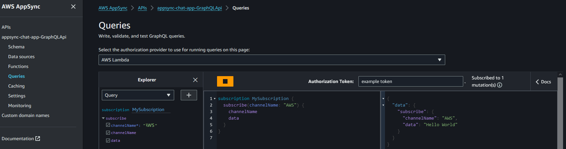Image resolution: width=566 pixels, height=149 pixels.
Task: Open Custom domain names in sidebar
Action: (x=26, y=115)
